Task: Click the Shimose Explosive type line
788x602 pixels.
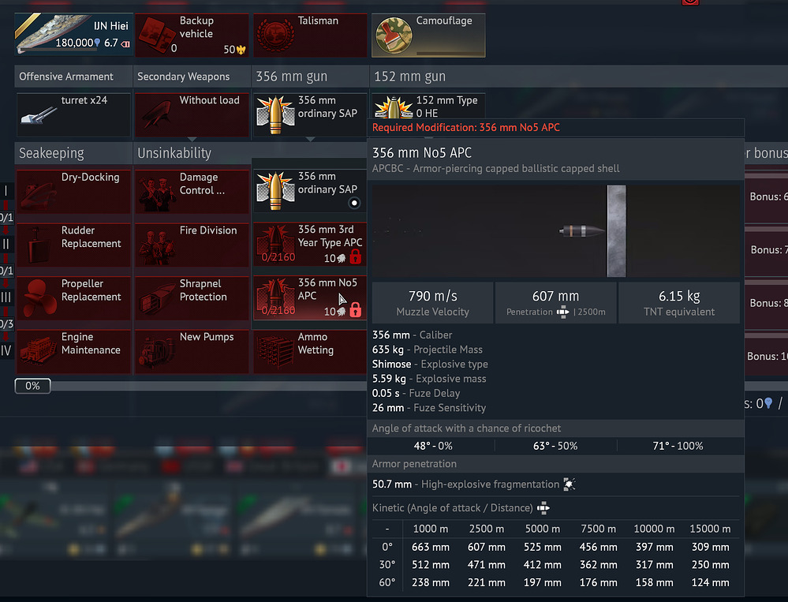Action: coord(430,365)
